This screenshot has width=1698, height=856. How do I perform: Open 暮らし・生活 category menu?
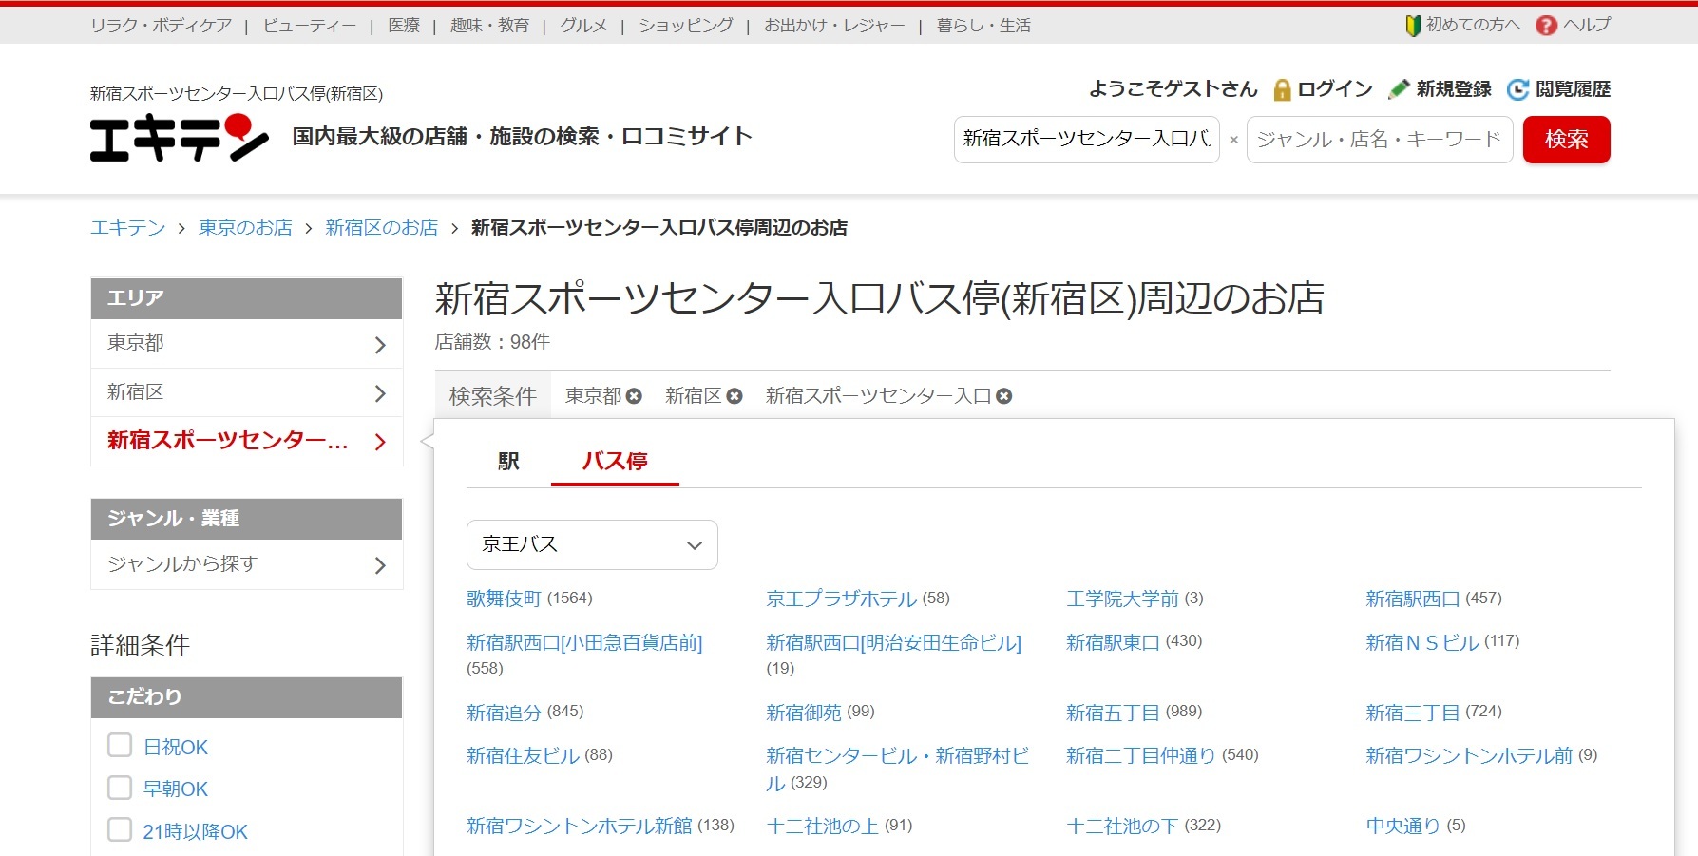[x=983, y=26]
